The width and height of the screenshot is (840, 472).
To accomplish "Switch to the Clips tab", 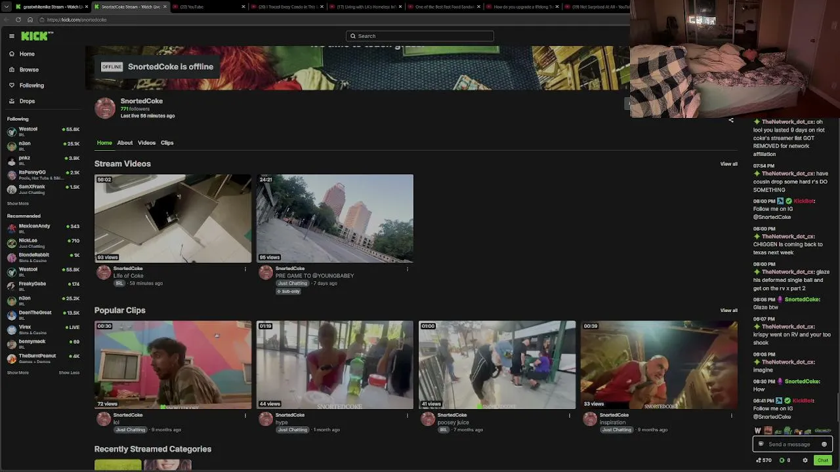I will click(x=167, y=143).
